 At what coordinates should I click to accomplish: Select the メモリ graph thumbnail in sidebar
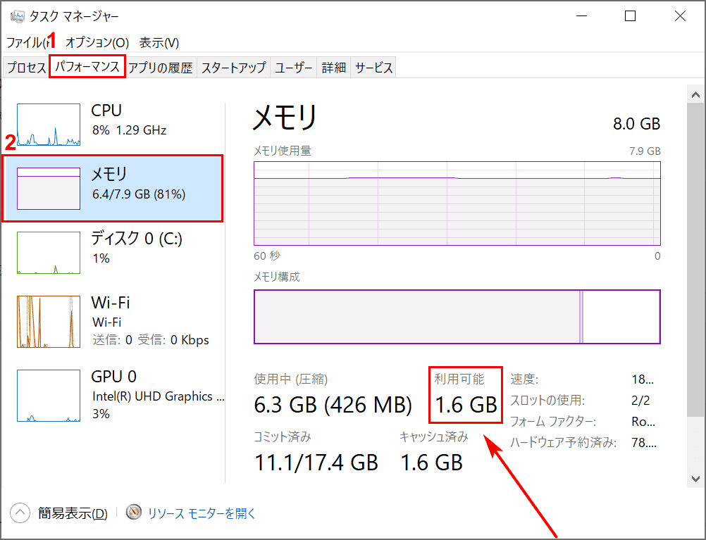click(x=49, y=189)
